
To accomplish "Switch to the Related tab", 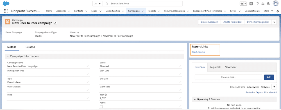I will 30,47.
